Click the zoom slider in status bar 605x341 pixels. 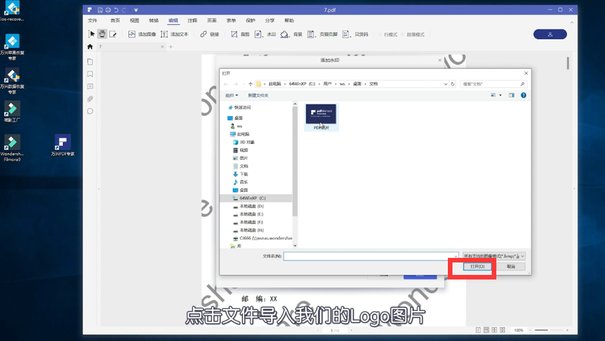[548, 330]
